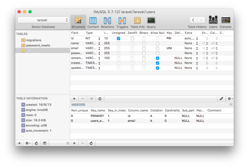249x168 pixels.
Task: Open the Select Database dropdown
Action: point(43,20)
